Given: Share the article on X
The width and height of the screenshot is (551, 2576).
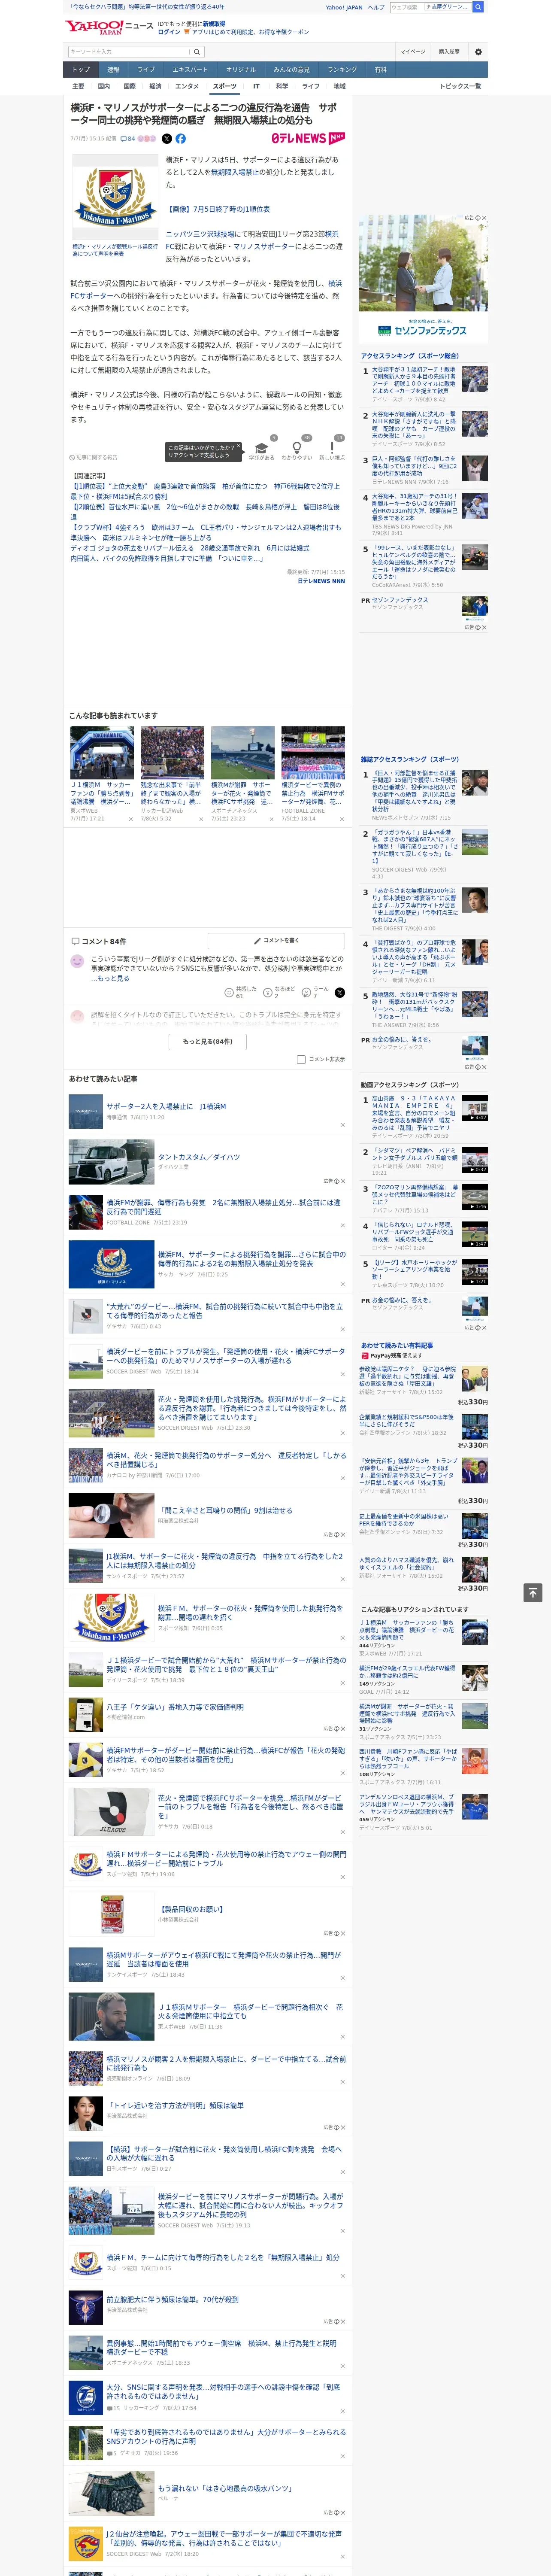Looking at the screenshot, I should (x=167, y=139).
